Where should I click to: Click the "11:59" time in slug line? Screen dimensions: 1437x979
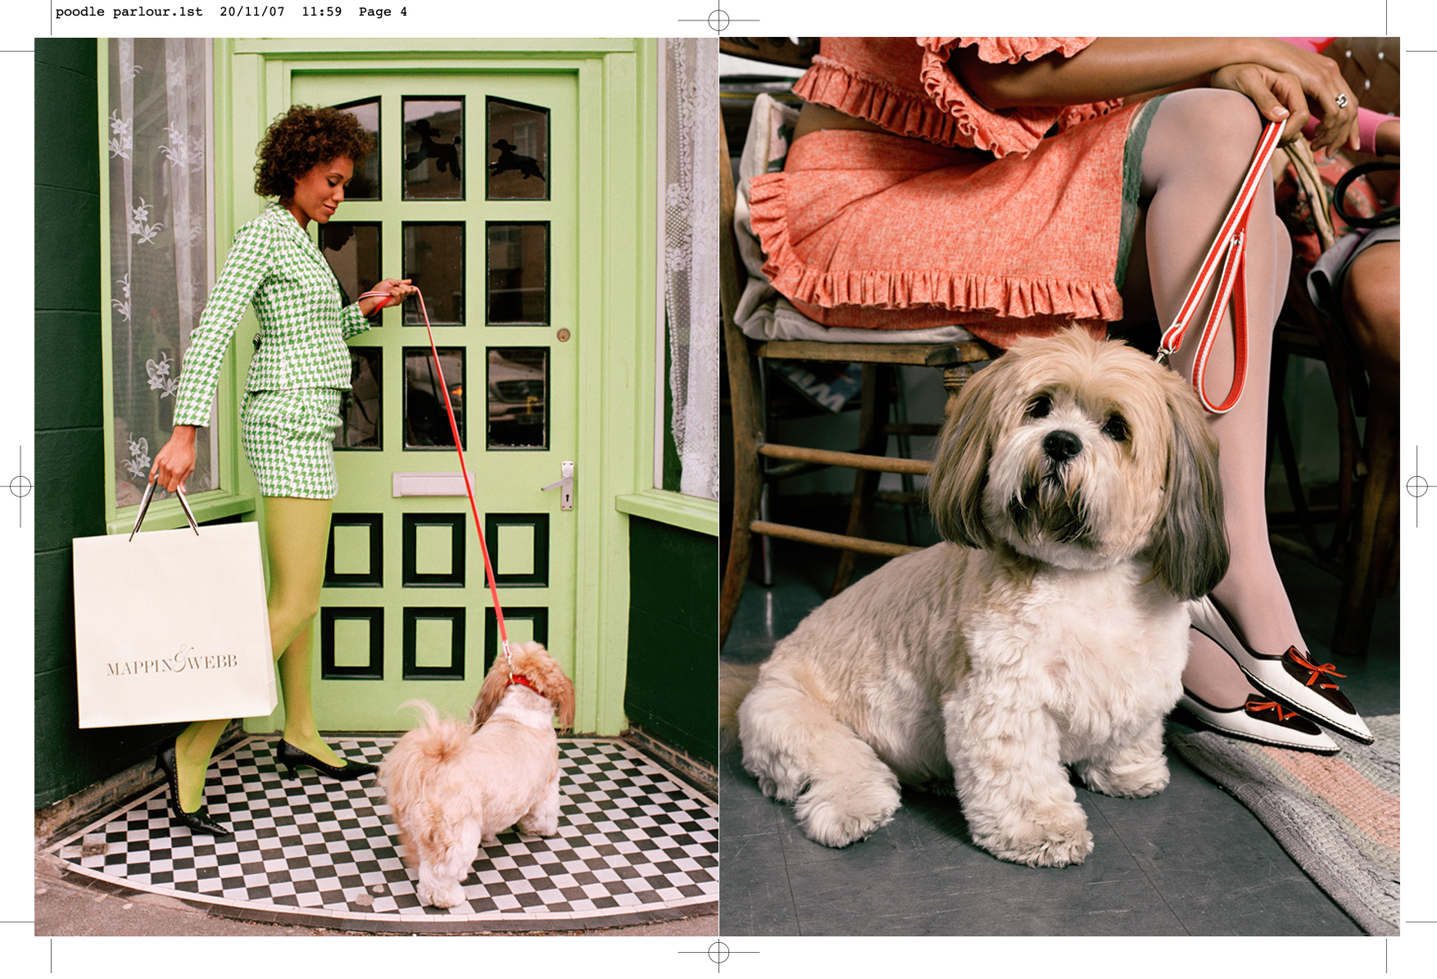pos(322,11)
